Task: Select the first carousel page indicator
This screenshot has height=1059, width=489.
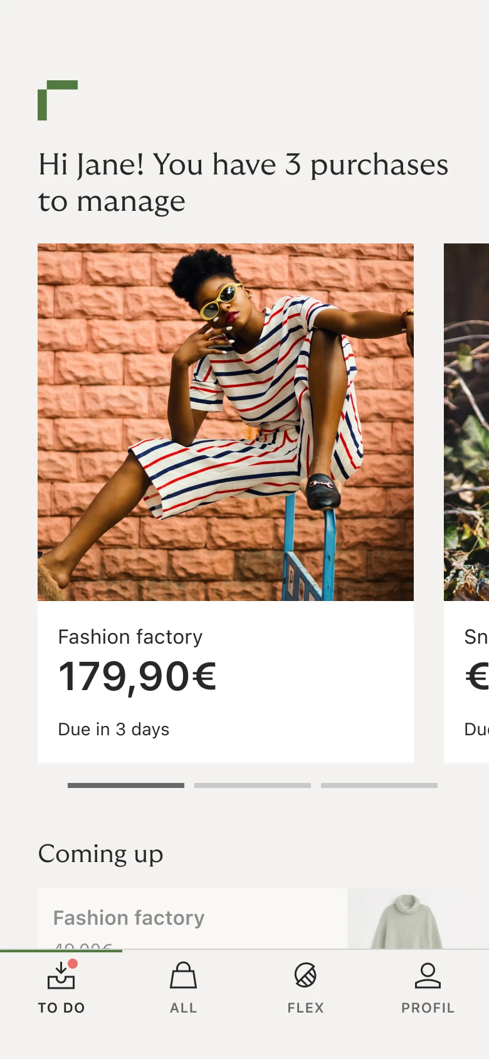Action: pyautogui.click(x=126, y=785)
